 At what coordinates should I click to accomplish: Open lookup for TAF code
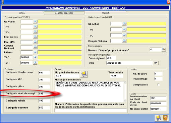pyautogui.click(x=35, y=57)
